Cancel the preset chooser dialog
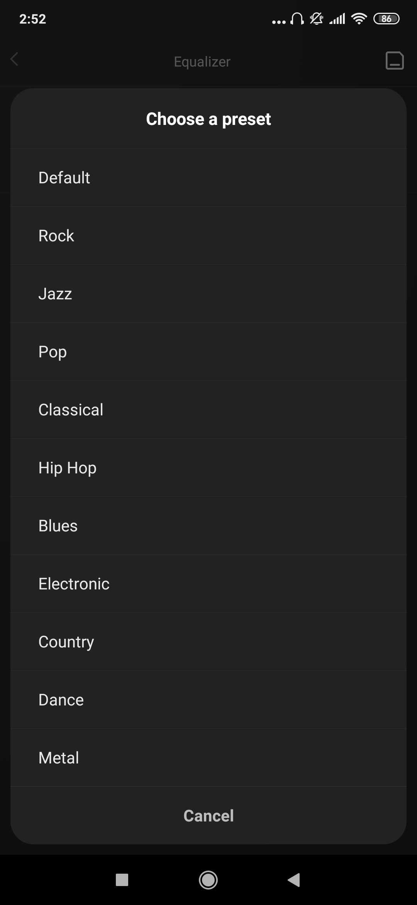The width and height of the screenshot is (417, 905). point(208,816)
